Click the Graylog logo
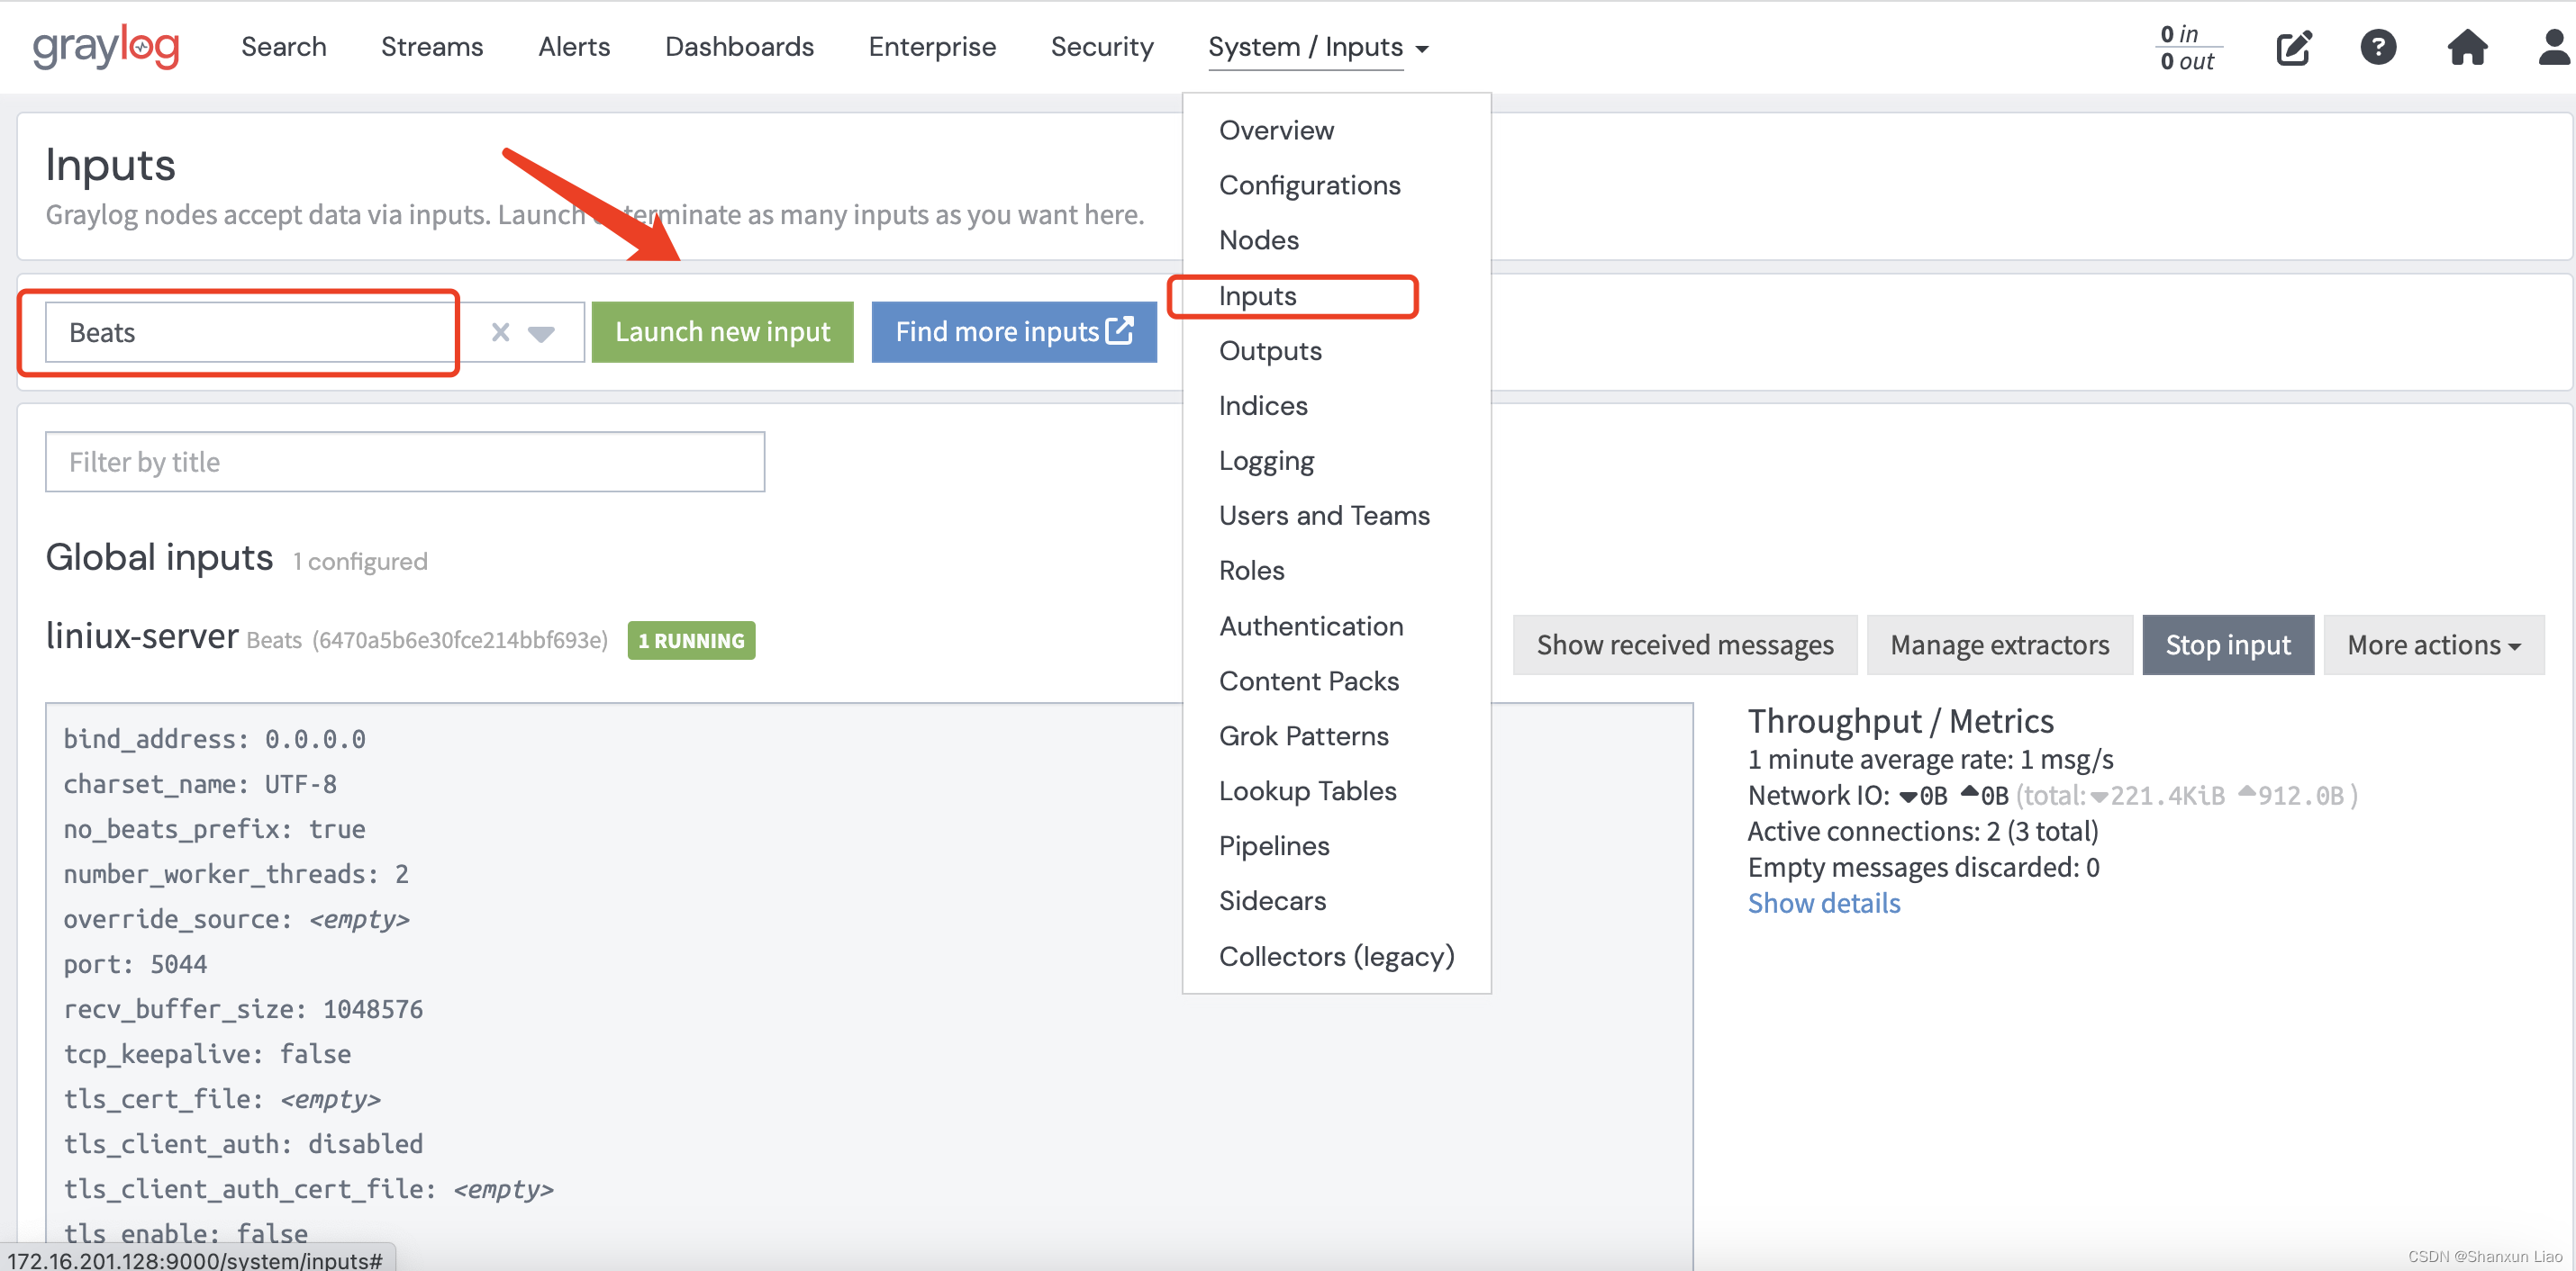Image resolution: width=2576 pixels, height=1271 pixels. (106, 47)
